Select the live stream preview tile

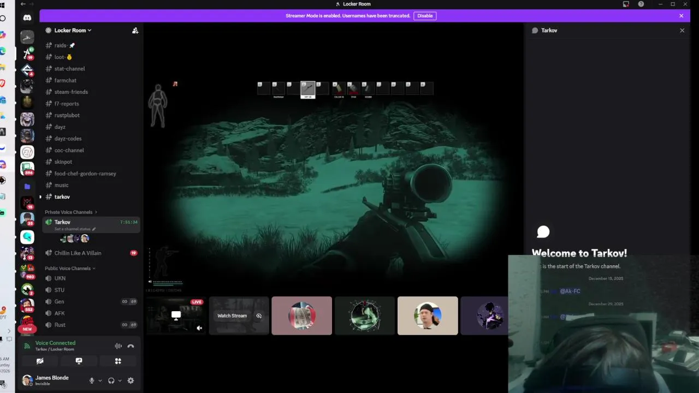(x=176, y=315)
